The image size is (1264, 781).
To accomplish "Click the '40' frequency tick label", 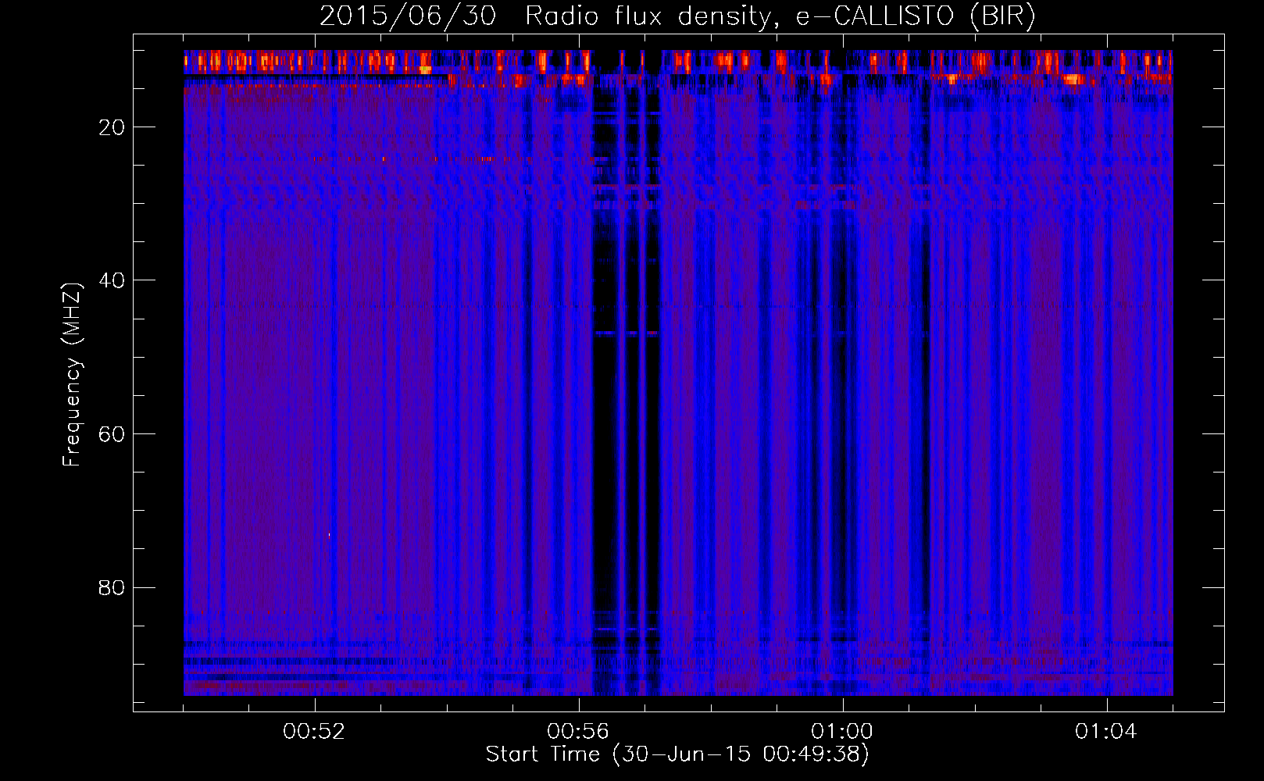I will pos(112,280).
